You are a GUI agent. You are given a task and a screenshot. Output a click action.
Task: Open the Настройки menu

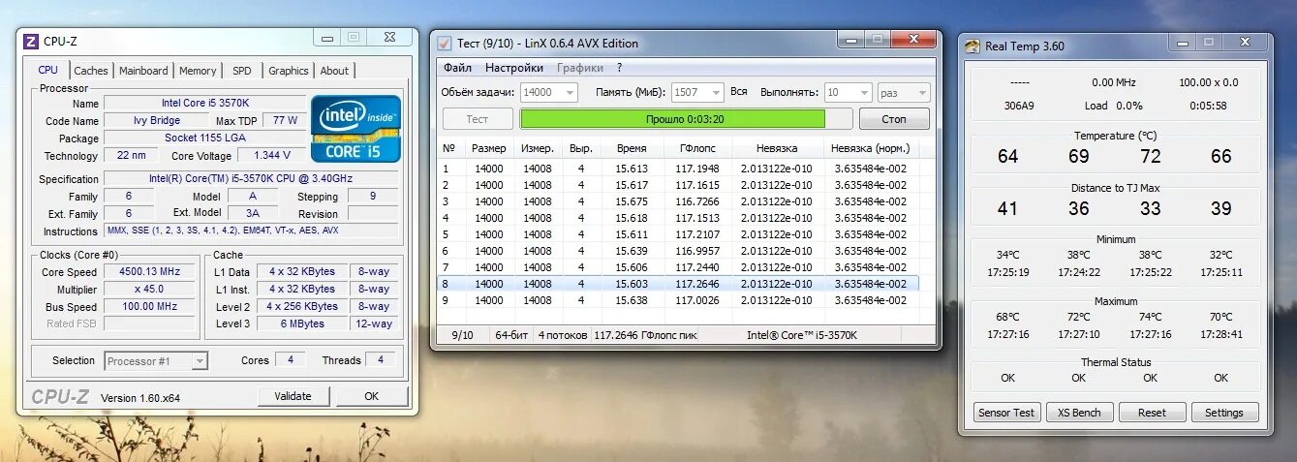click(513, 68)
